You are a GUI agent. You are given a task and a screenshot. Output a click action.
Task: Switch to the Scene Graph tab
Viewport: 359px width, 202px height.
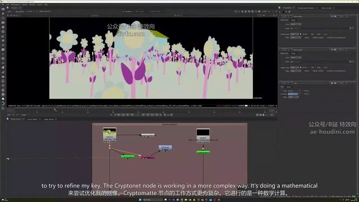click(326, 8)
